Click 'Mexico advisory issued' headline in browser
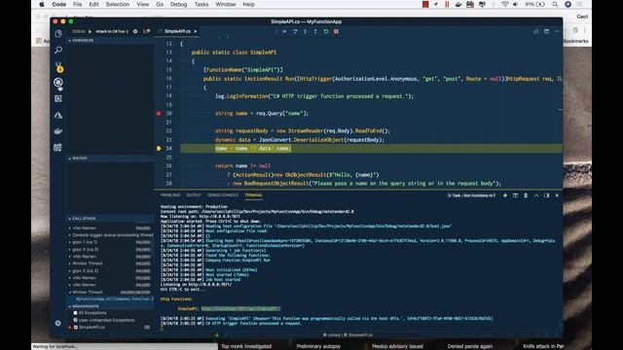Screen dimensions: 623x350 tap(397, 346)
